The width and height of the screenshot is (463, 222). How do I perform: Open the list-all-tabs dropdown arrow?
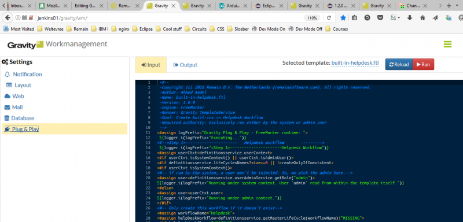tap(457, 6)
